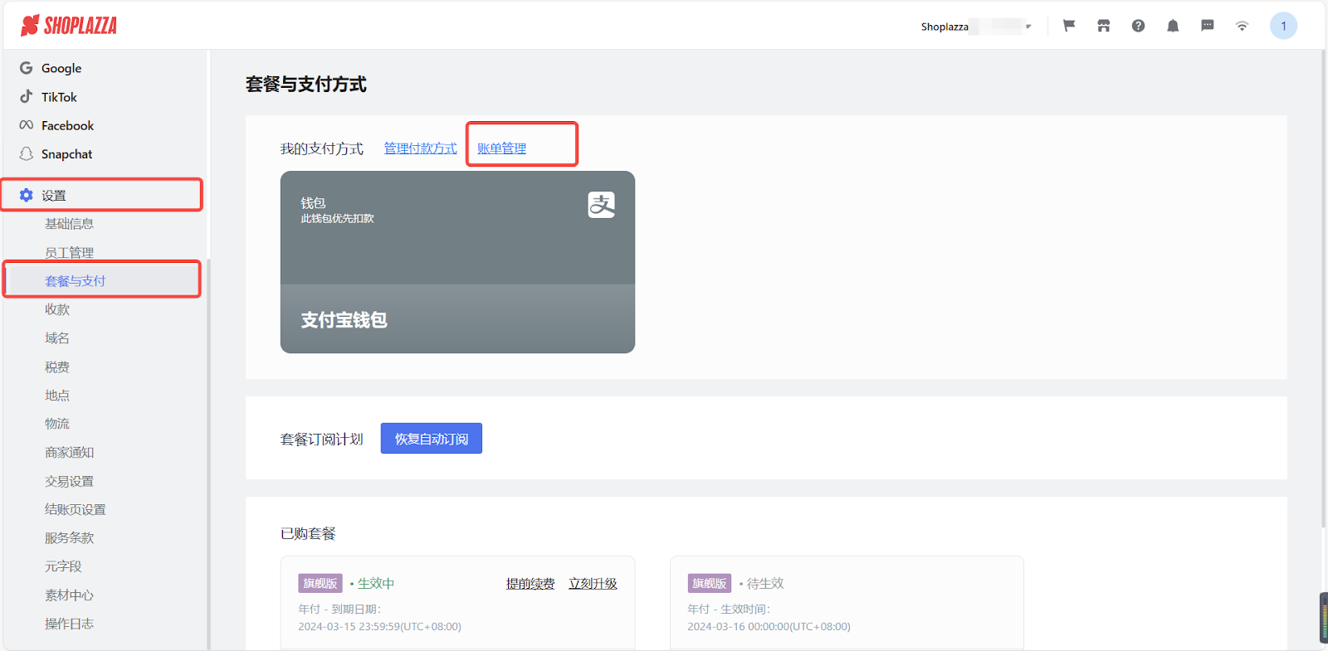Open 员工管理 settings page
1328x651 pixels.
(69, 252)
